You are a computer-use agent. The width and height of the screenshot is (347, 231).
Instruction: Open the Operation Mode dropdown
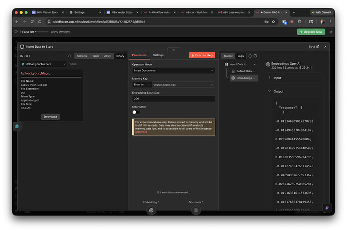click(173, 71)
